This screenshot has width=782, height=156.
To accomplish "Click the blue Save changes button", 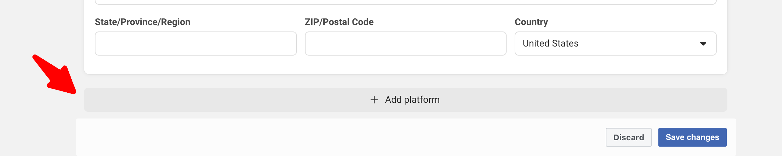I will [x=692, y=137].
